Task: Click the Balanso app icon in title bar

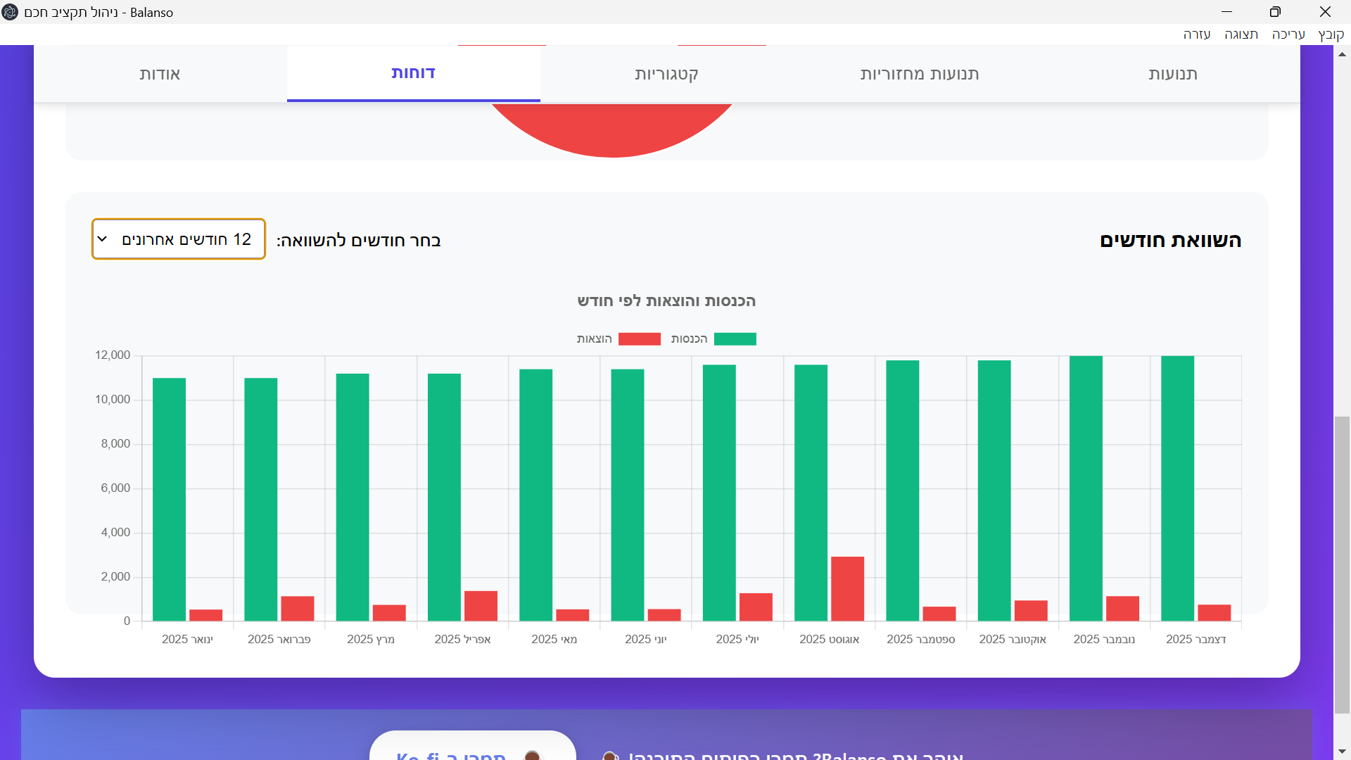Action: 10,12
